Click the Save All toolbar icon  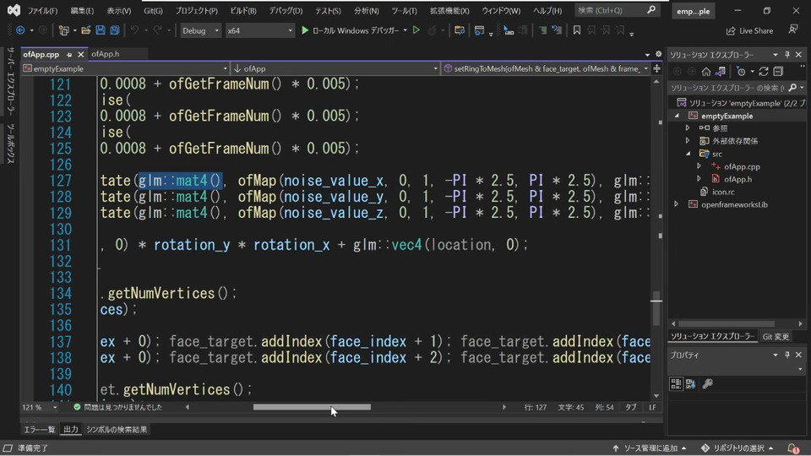tap(114, 30)
